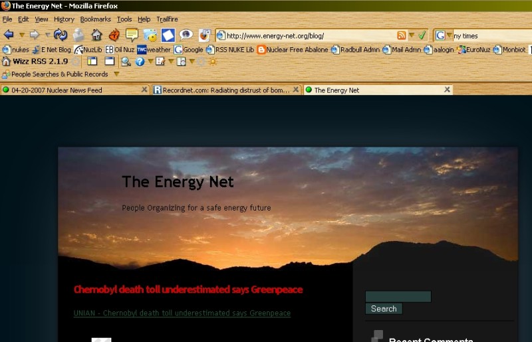This screenshot has width=532, height=342.
Task: Switch to '04-20-2007 Nuclear News Feed' tab
Action: 74,90
